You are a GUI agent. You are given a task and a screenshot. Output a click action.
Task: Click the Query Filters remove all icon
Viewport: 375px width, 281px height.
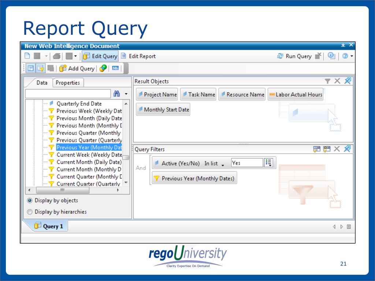coord(347,149)
